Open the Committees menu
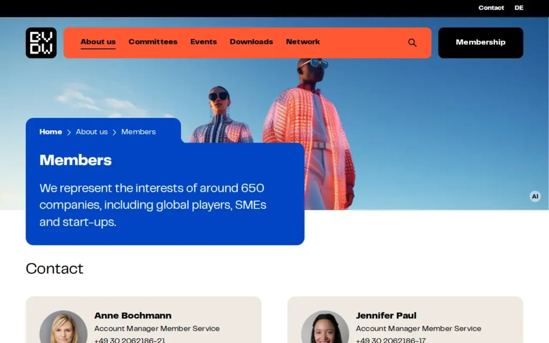This screenshot has height=343, width=549. point(153,42)
